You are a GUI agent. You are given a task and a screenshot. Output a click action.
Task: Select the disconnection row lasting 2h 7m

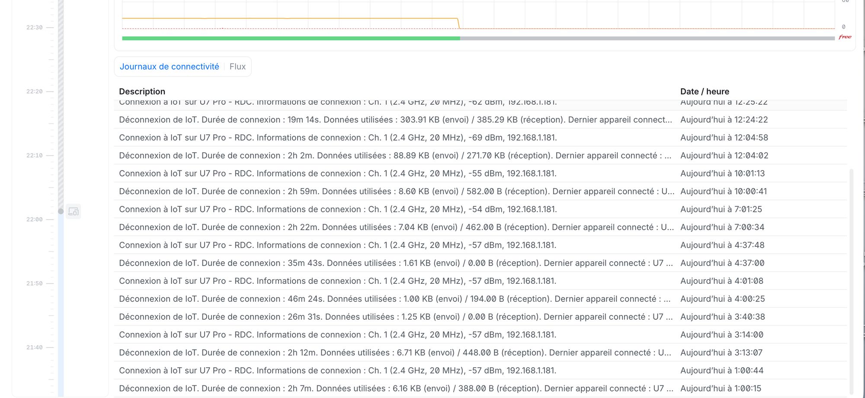pyautogui.click(x=480, y=388)
